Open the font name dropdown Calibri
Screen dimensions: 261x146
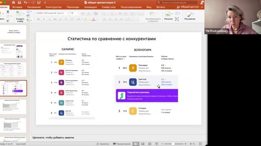67,13
